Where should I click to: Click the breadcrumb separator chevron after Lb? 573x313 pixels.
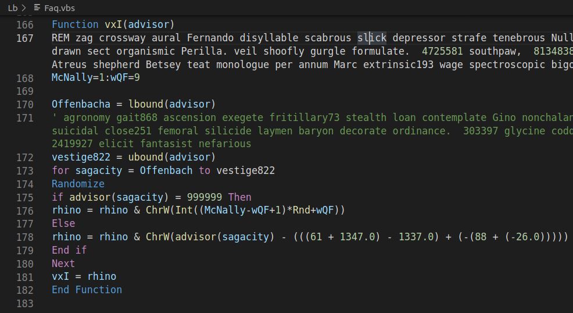(x=24, y=8)
